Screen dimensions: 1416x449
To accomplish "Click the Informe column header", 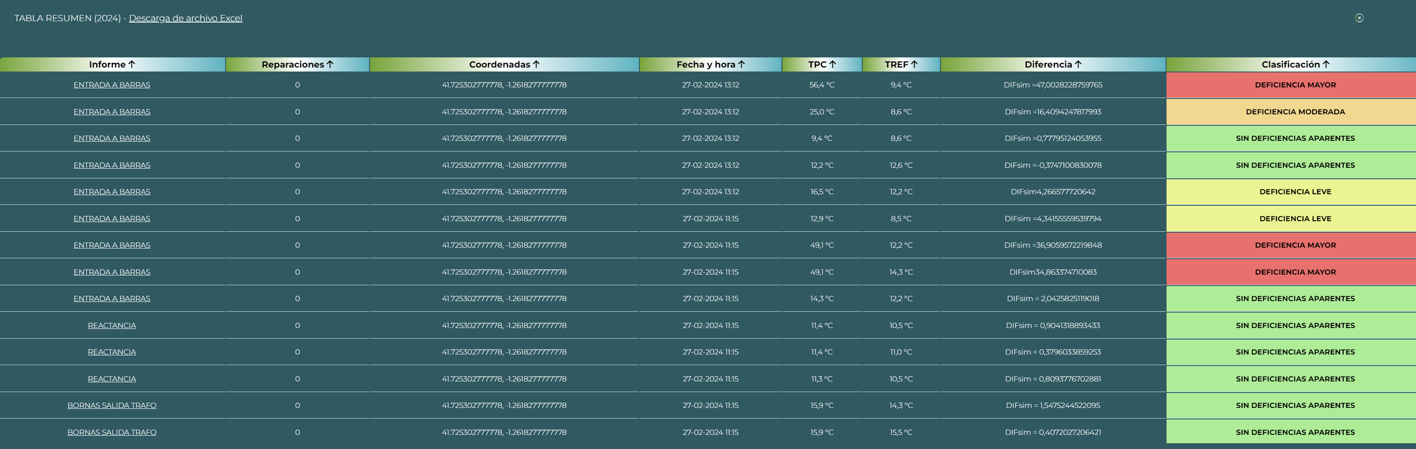I will click(107, 64).
